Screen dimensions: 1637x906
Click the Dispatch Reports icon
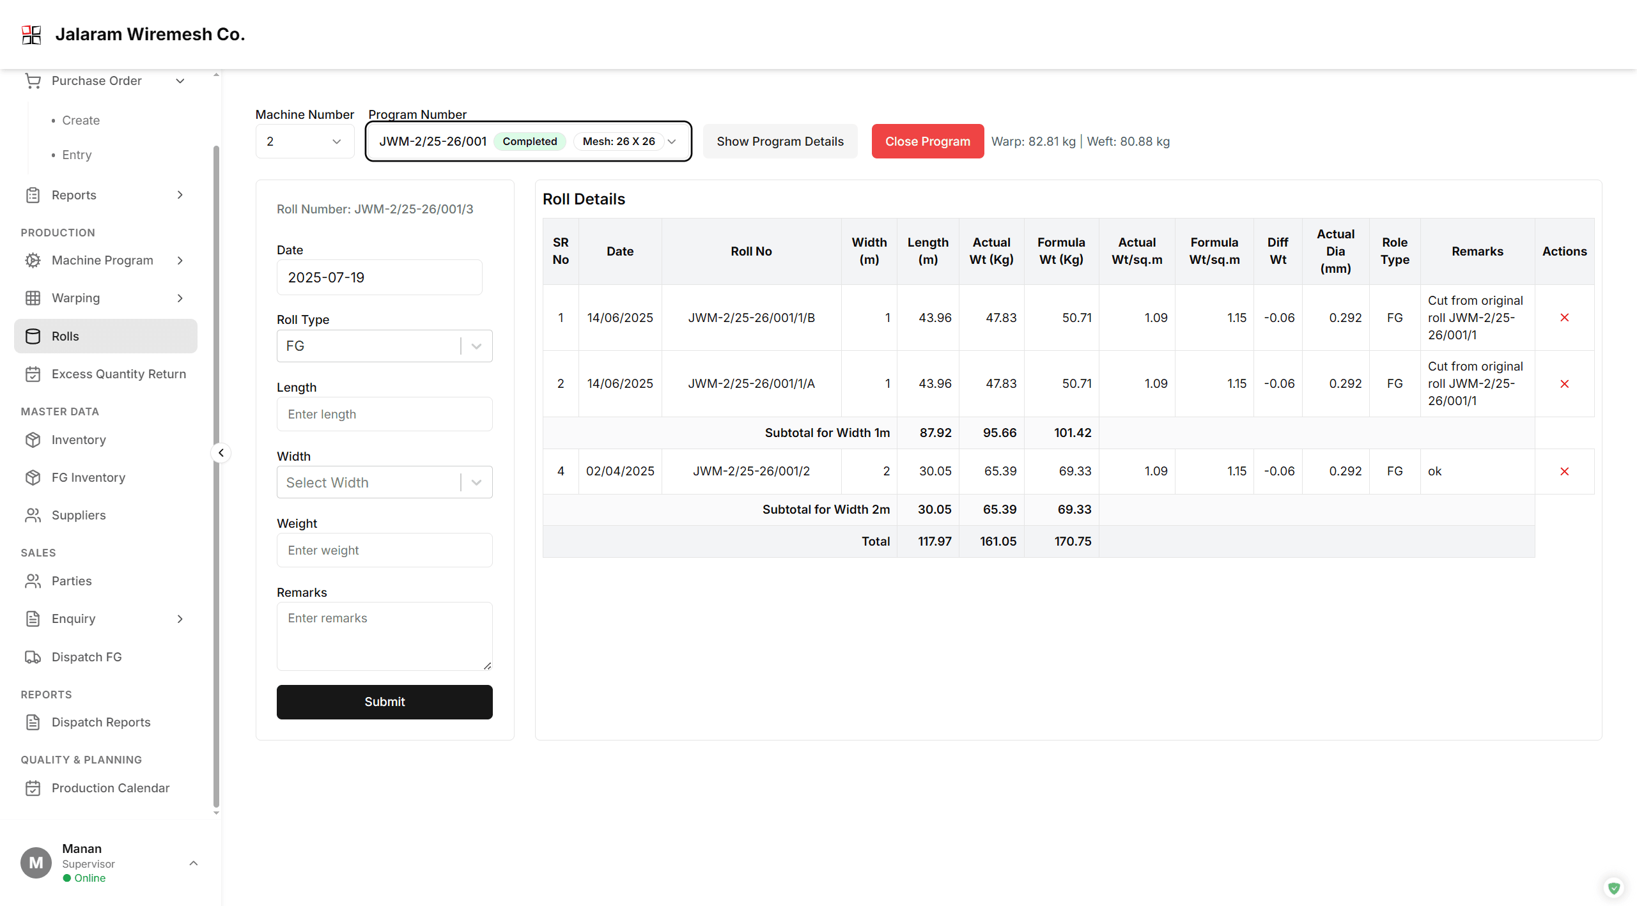pyautogui.click(x=33, y=722)
